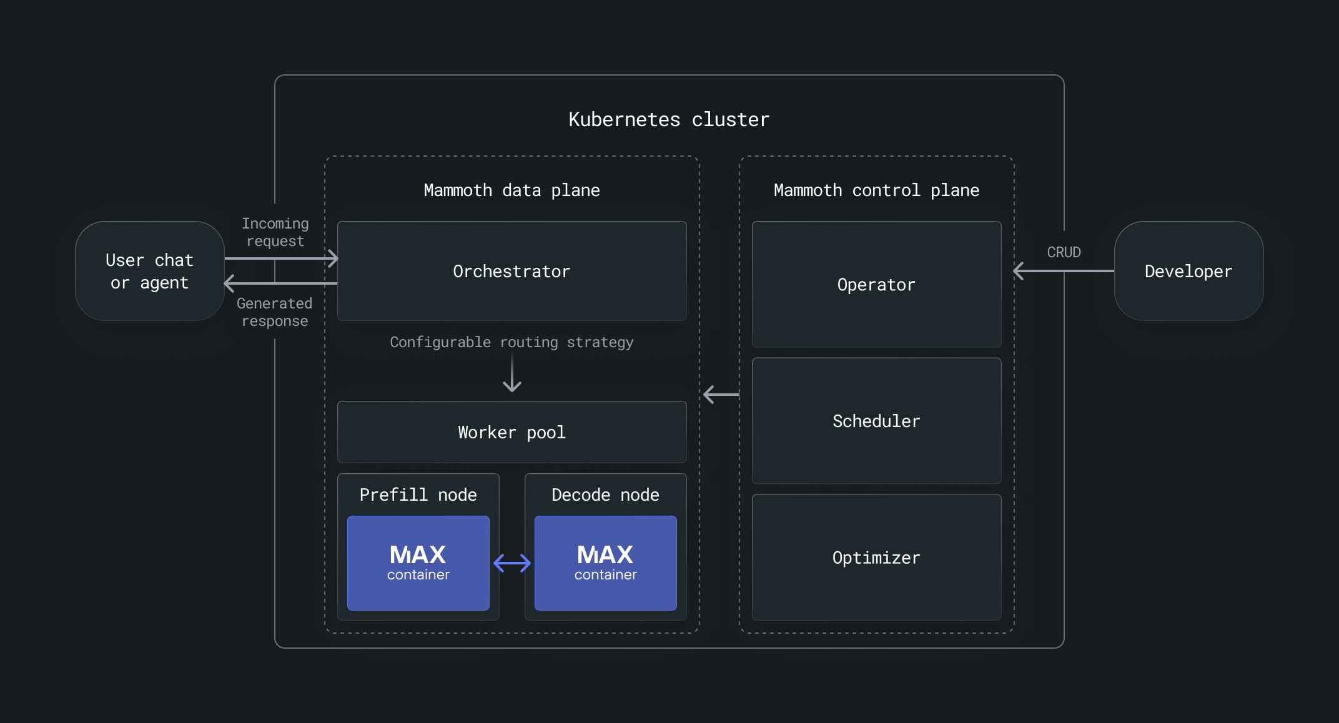This screenshot has width=1339, height=723.
Task: Click the Prefill node label
Action: coord(418,494)
